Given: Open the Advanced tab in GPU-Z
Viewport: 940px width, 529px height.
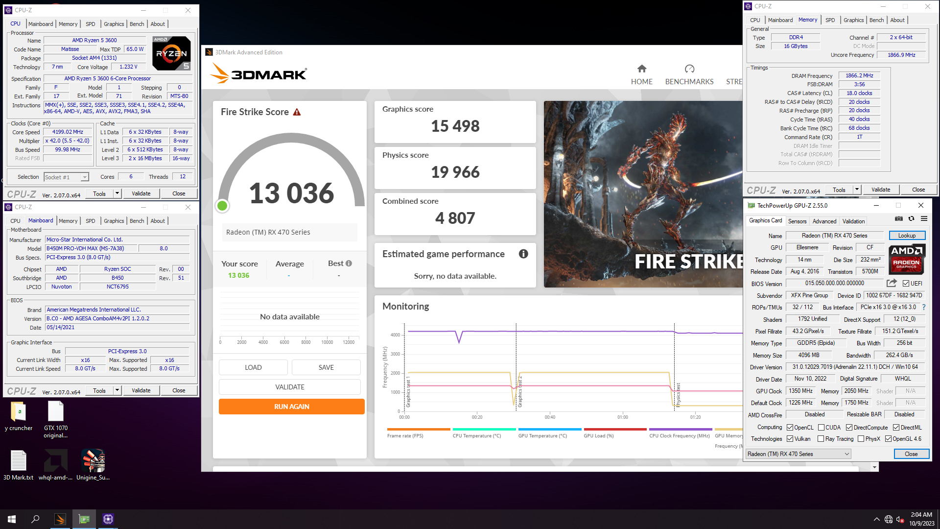Looking at the screenshot, I should click(824, 221).
